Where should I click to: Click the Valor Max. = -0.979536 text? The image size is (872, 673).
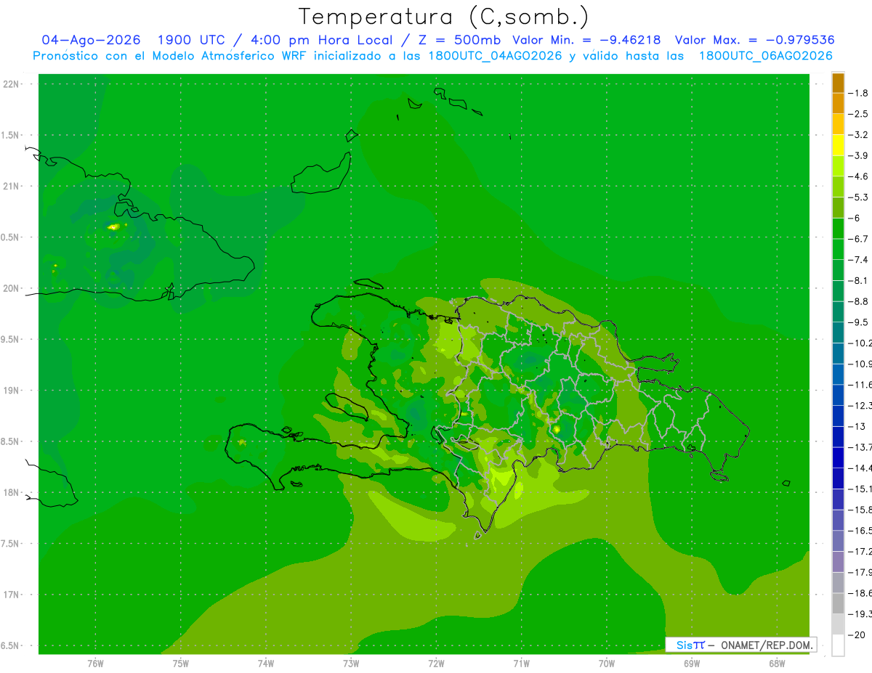pos(754,40)
